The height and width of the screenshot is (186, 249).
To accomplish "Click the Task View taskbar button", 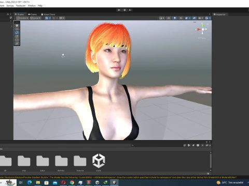I will tap(21, 182).
